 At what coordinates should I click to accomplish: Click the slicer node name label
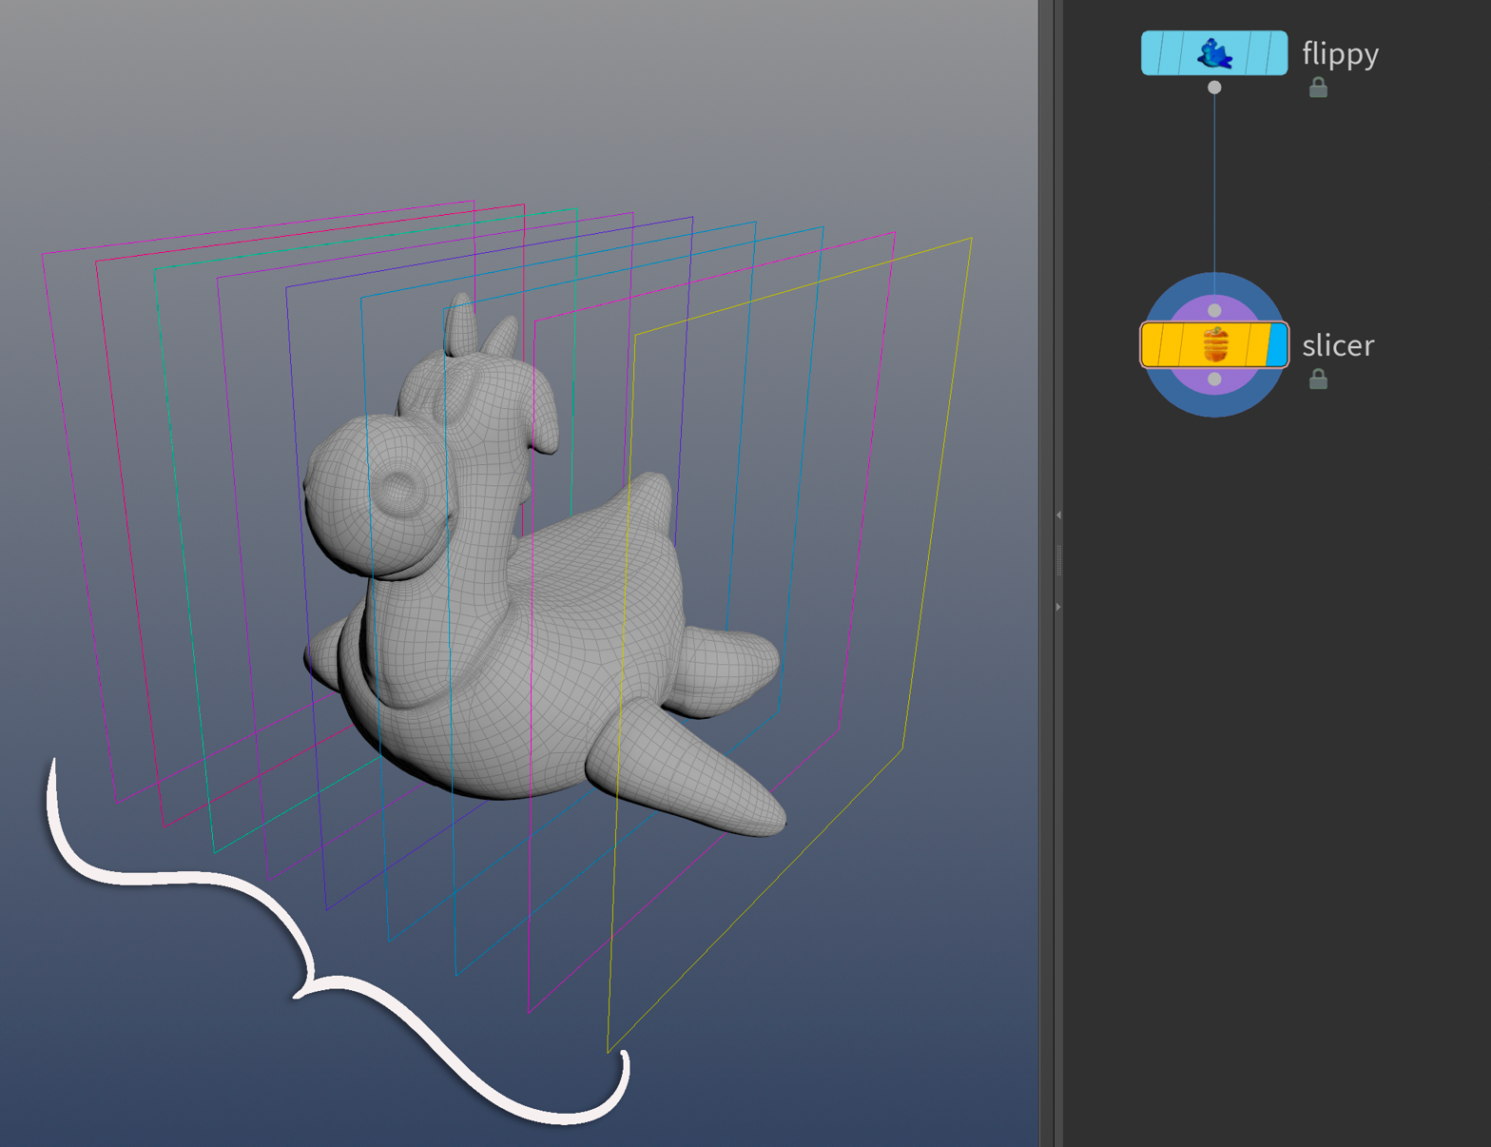click(x=1338, y=345)
